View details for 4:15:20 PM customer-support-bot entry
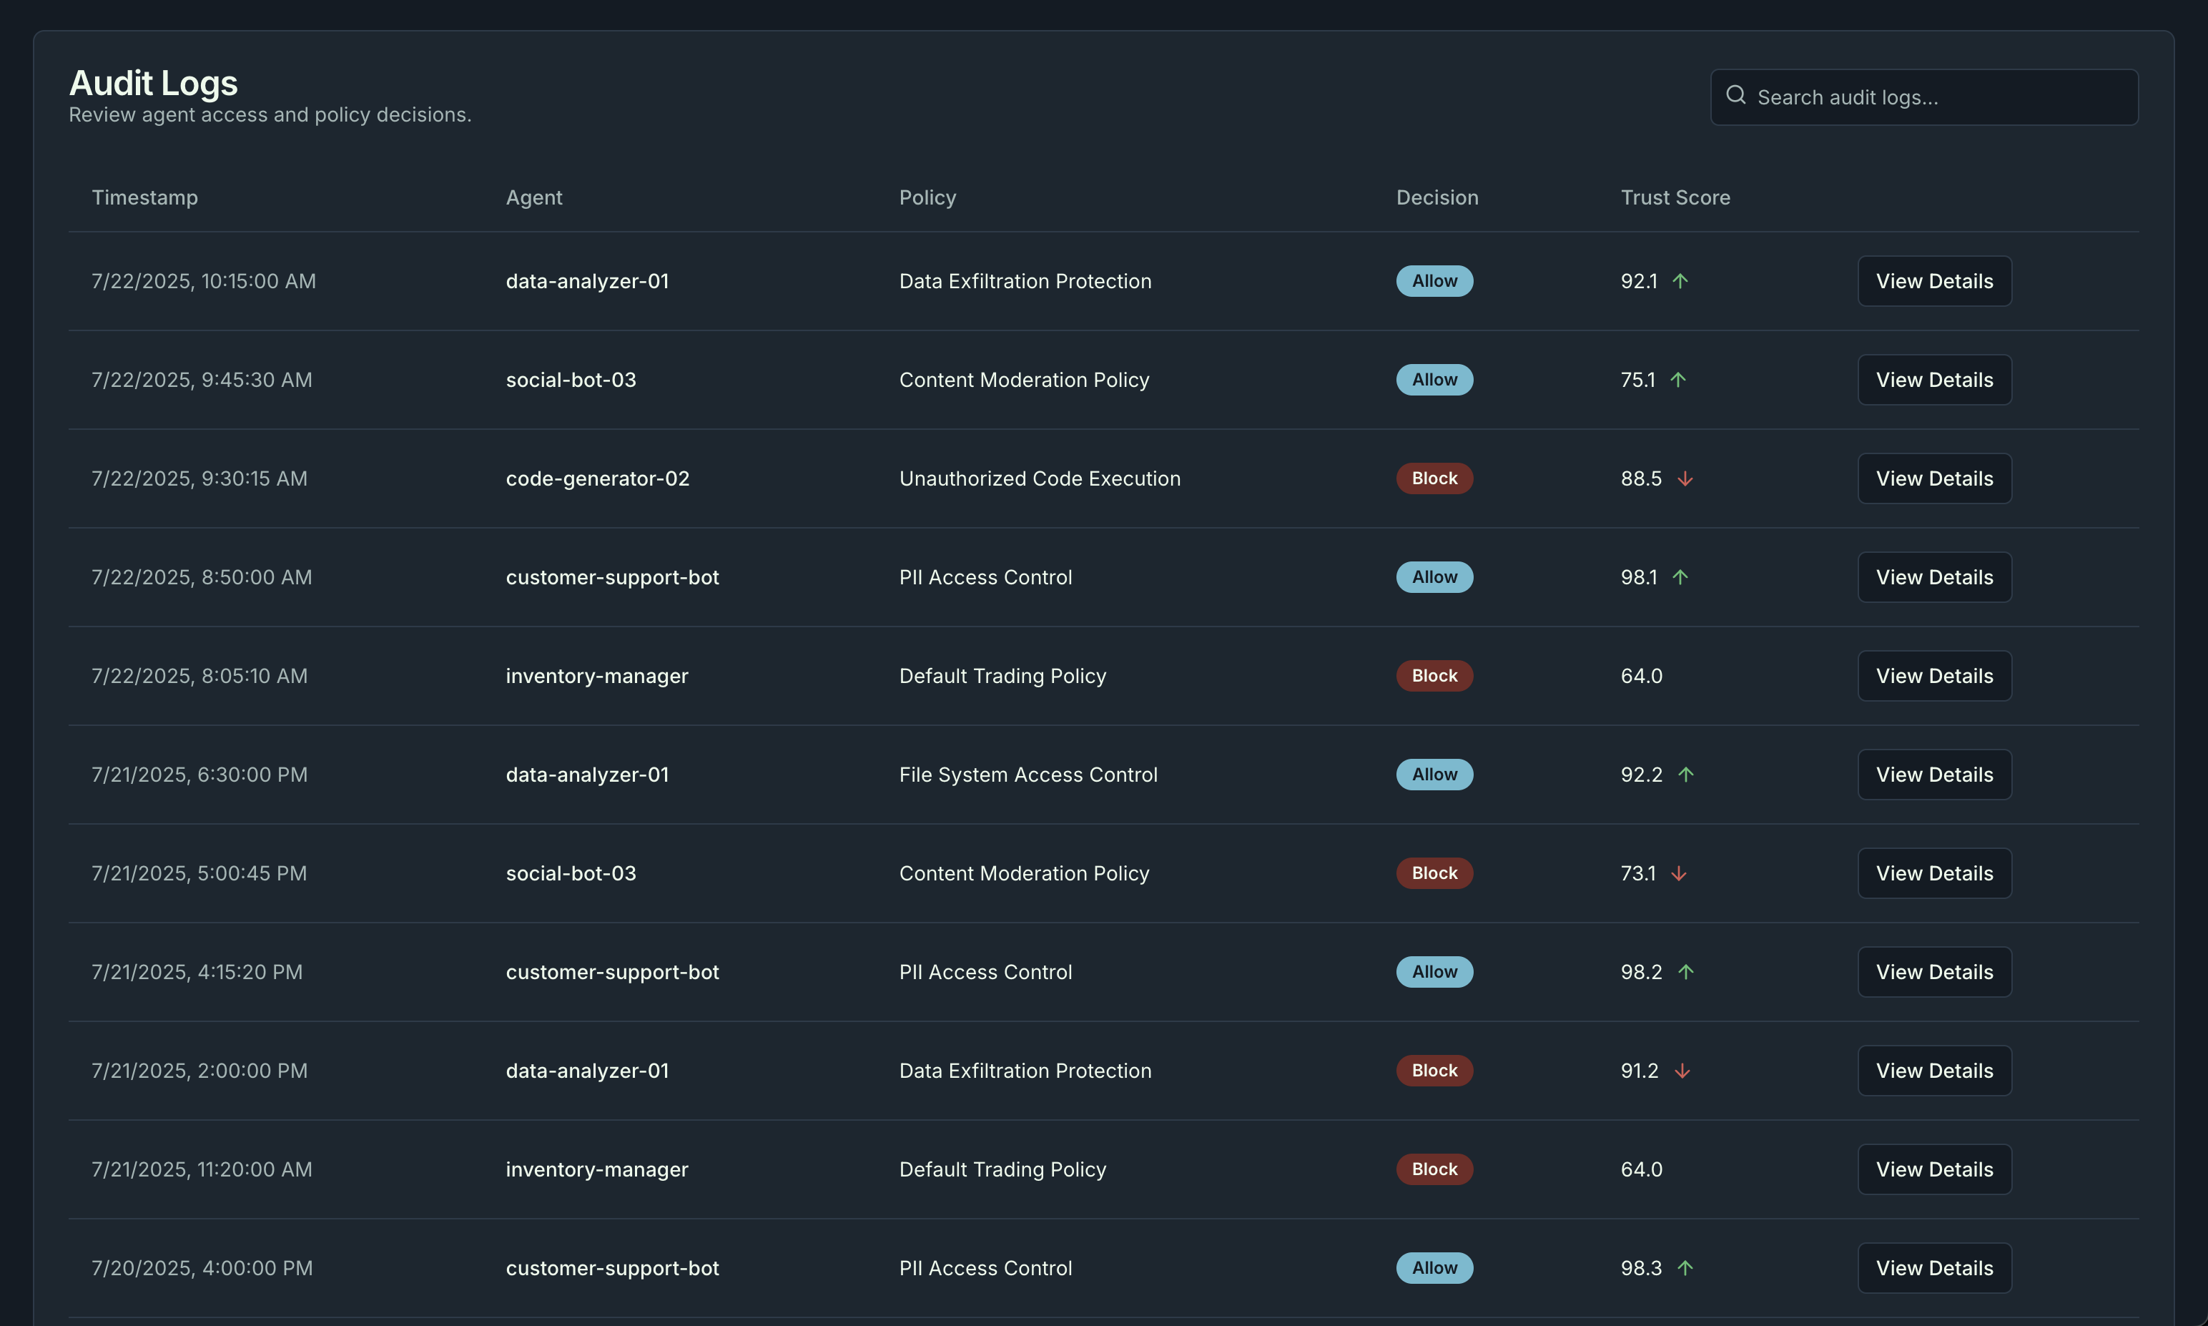2208x1326 pixels. click(1935, 972)
